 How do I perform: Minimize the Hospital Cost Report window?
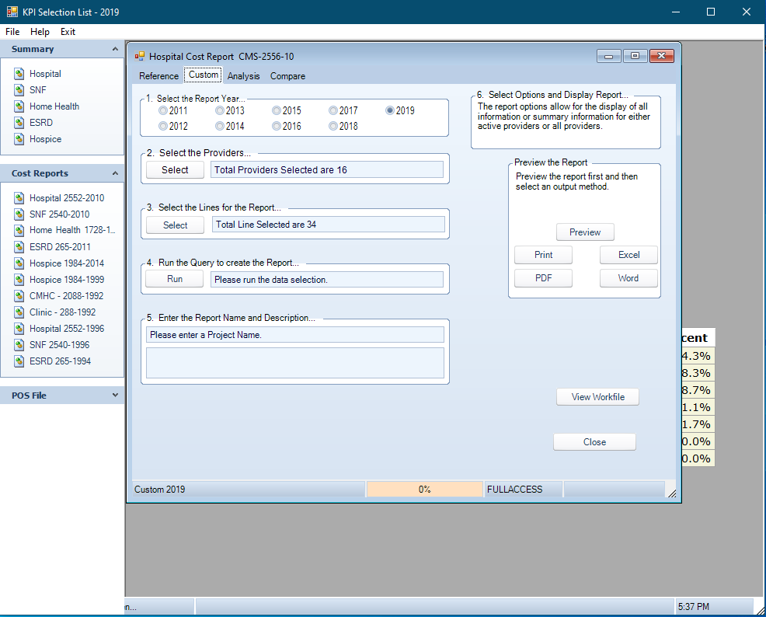click(609, 56)
